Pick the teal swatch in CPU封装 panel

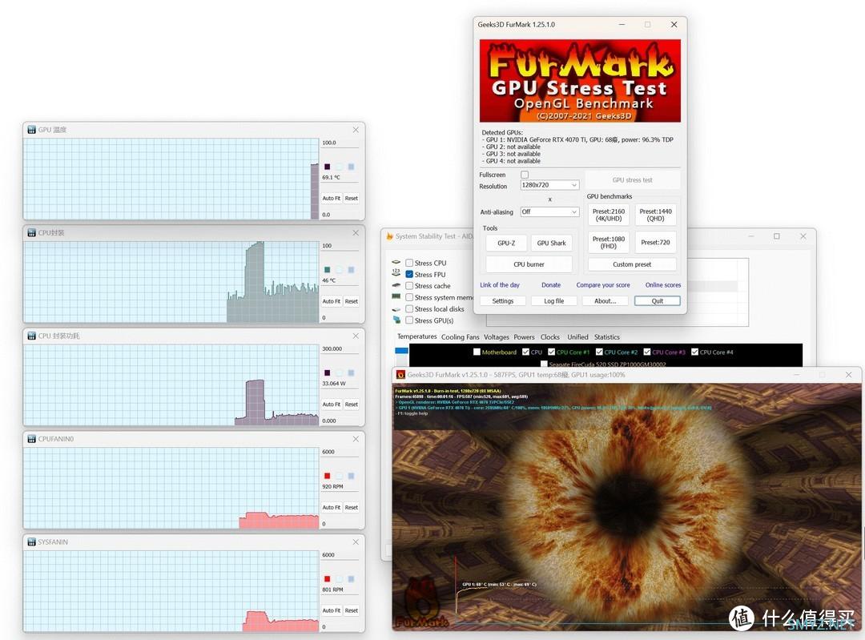[327, 270]
